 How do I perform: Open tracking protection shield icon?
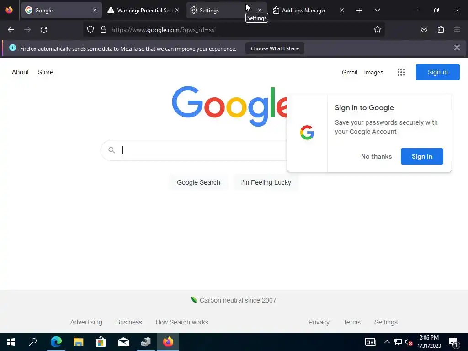[x=90, y=30]
